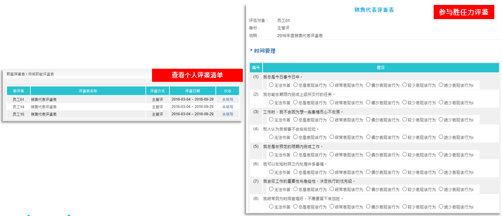Pick 经常表现该行为 for question (7)

coord(332,189)
